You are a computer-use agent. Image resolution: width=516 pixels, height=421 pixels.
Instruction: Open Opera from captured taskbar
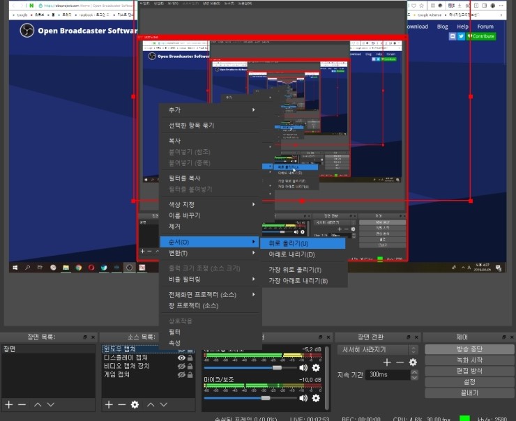click(91, 268)
